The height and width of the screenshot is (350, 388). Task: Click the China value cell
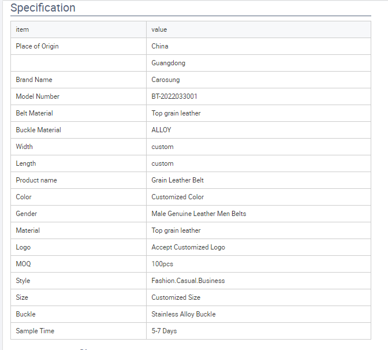point(259,46)
